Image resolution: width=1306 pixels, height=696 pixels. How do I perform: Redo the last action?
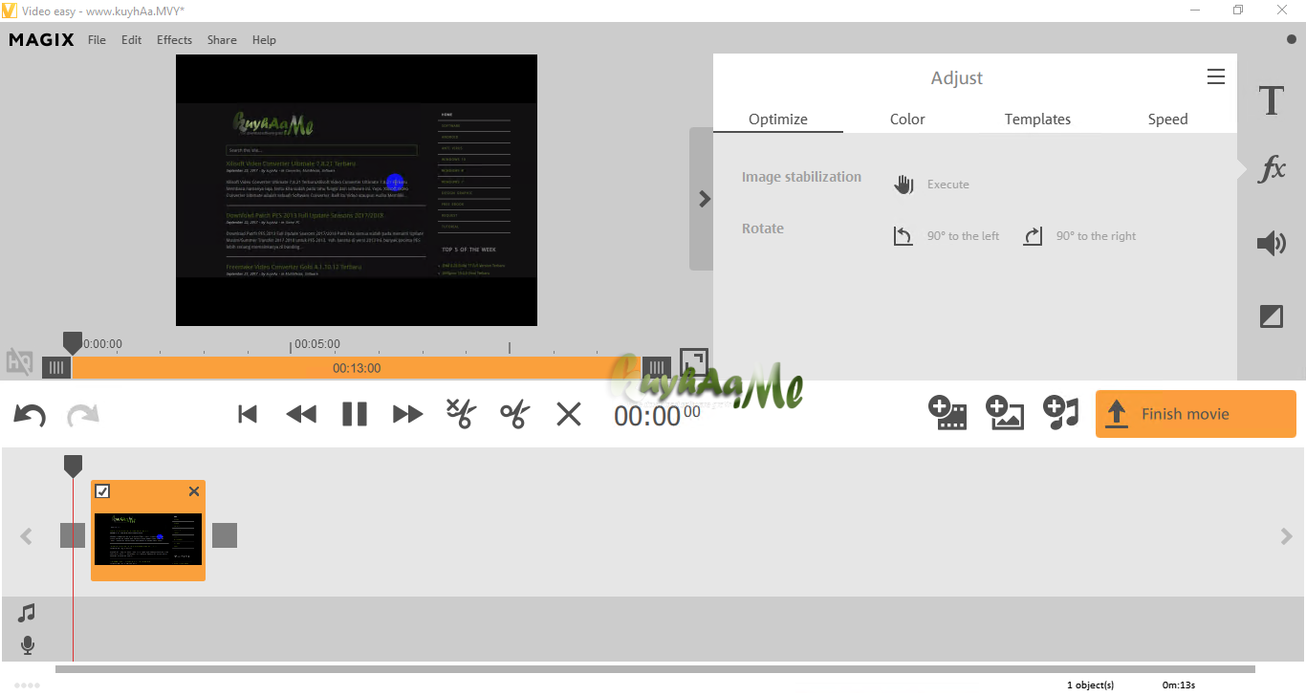[83, 415]
